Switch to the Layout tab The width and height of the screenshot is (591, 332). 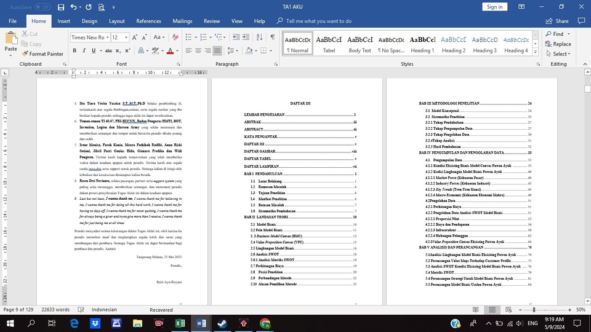tap(117, 21)
